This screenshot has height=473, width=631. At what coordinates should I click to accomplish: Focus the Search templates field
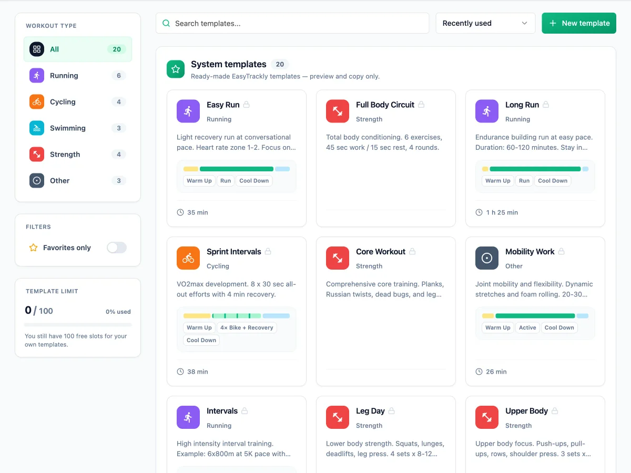(292, 23)
